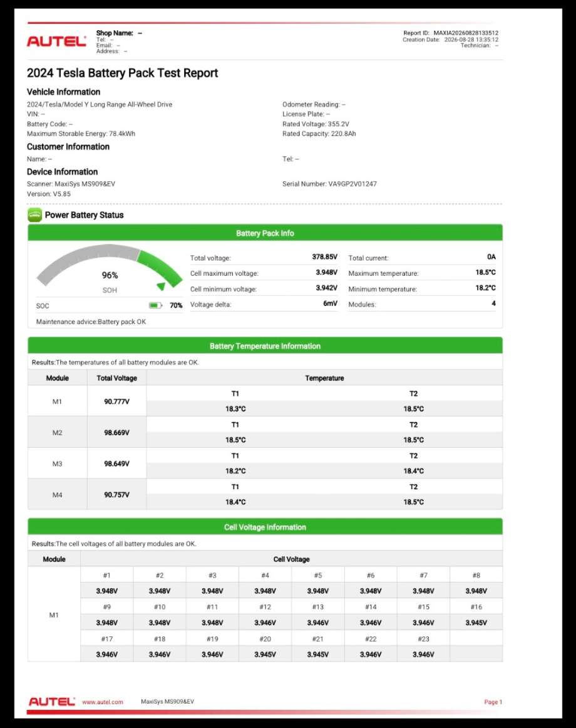576x728 pixels.
Task: Open the www.autel.com link in the footer
Action: point(103,702)
